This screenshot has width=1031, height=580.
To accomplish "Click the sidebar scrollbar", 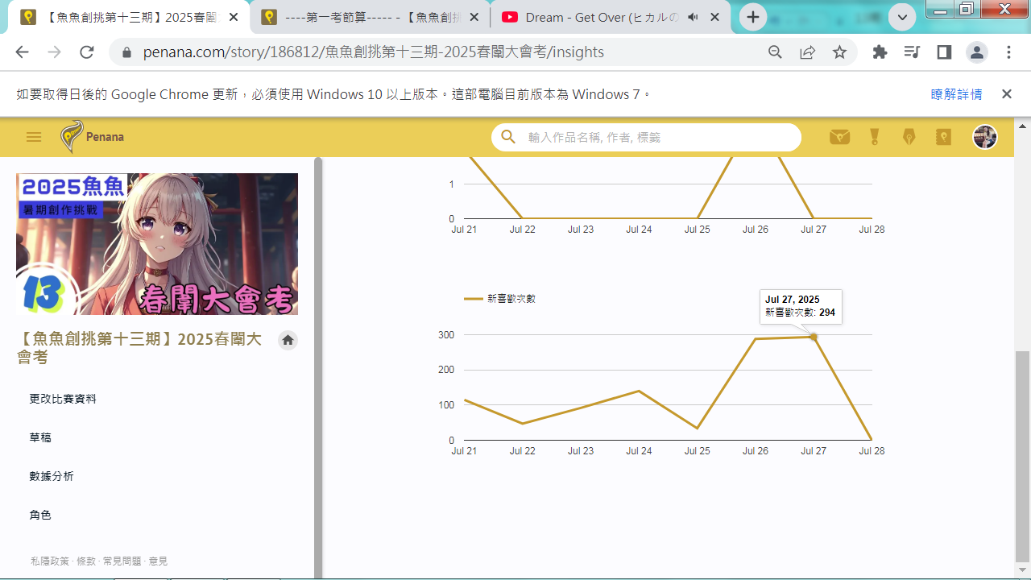I will (318, 367).
